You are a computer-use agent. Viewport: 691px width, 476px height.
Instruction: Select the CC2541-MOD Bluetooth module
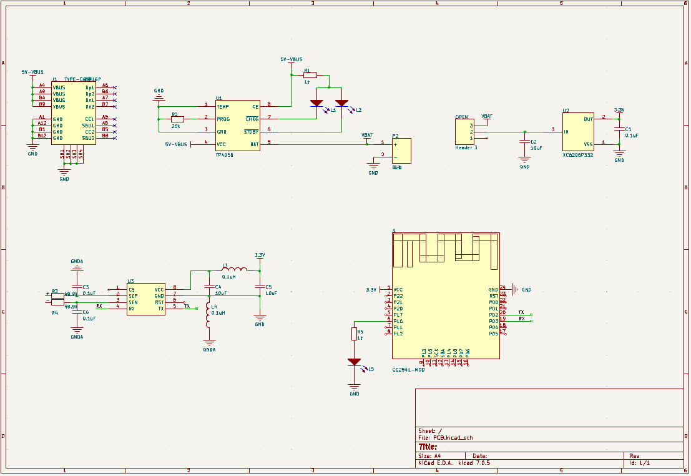pos(446,295)
